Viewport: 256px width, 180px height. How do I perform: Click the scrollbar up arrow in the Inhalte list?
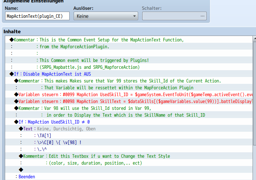[255, 39]
